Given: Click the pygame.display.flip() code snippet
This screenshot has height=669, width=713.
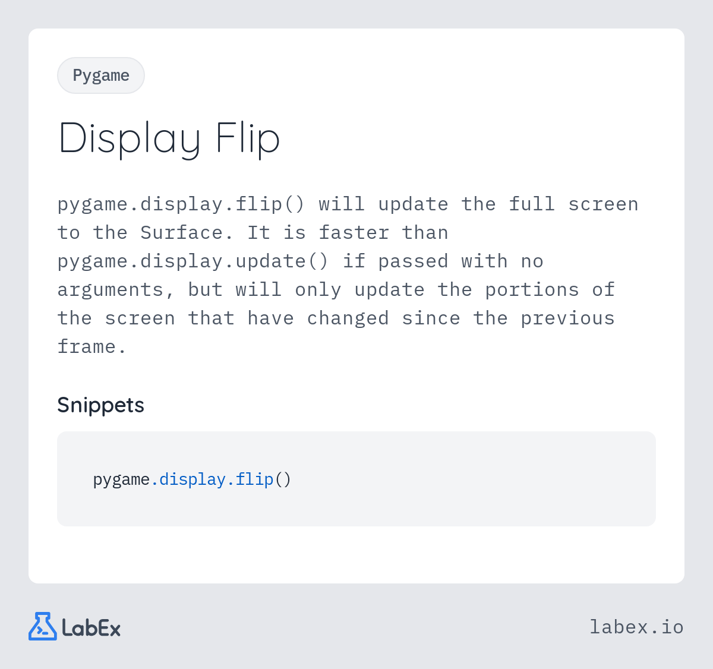Looking at the screenshot, I should point(192,479).
